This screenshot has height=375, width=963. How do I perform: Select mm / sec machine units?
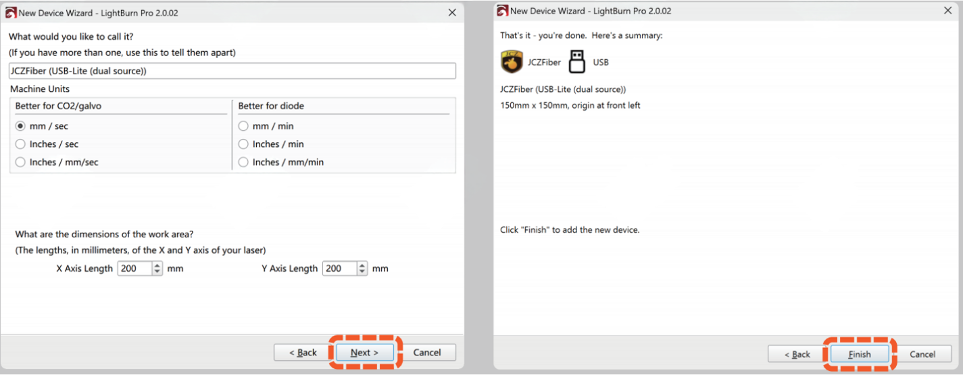click(20, 126)
